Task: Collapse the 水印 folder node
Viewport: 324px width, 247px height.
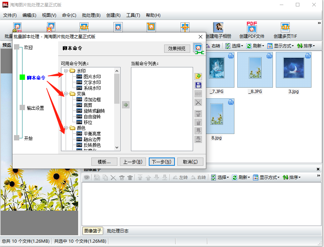Action: [66, 71]
